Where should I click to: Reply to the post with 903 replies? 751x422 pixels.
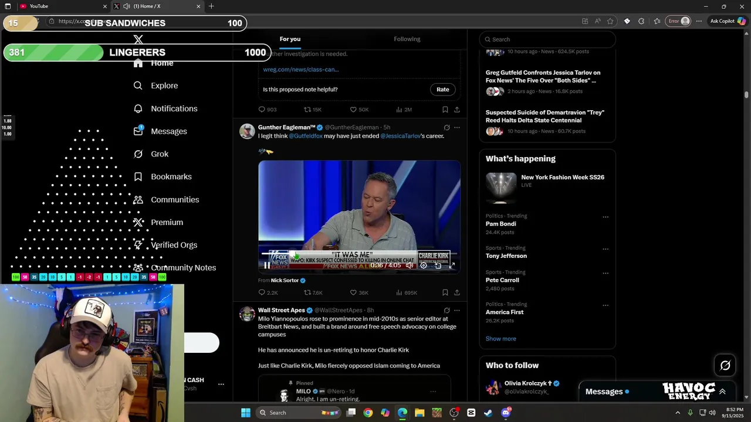(268, 110)
